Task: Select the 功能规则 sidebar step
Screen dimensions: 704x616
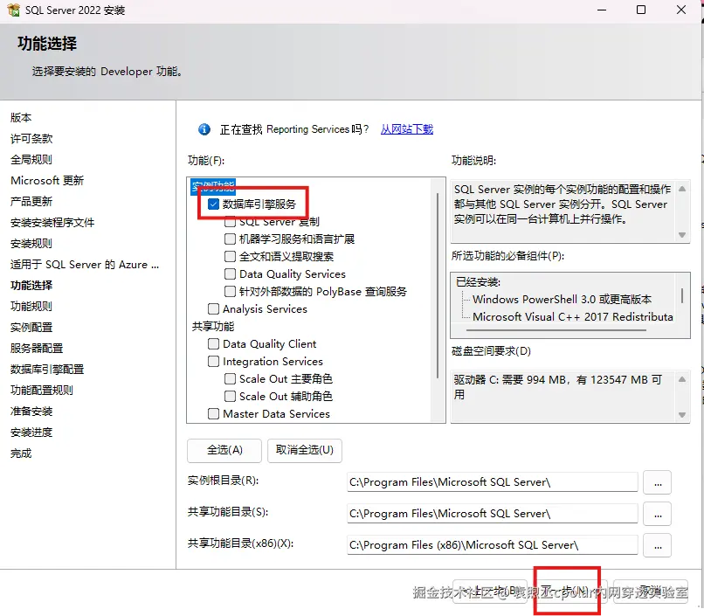Action: pos(31,306)
